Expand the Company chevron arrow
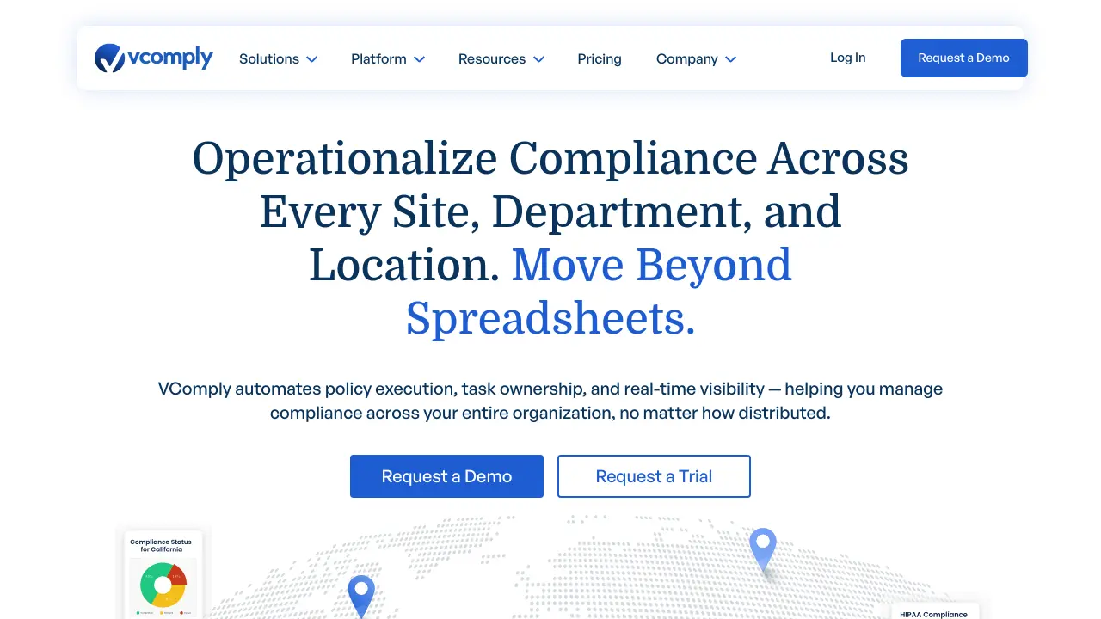 pyautogui.click(x=731, y=59)
